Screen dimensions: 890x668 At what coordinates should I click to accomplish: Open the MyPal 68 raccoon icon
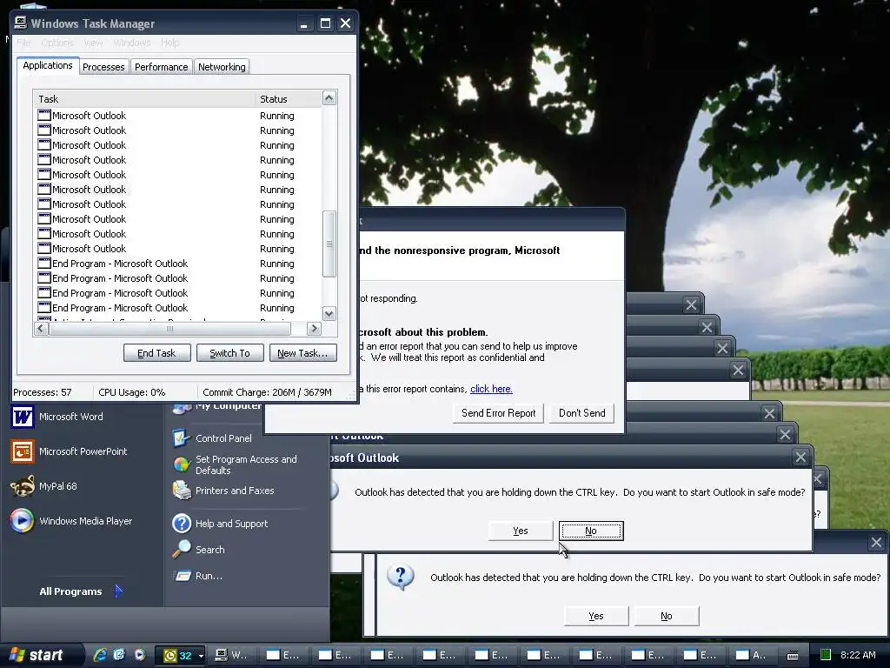[22, 486]
